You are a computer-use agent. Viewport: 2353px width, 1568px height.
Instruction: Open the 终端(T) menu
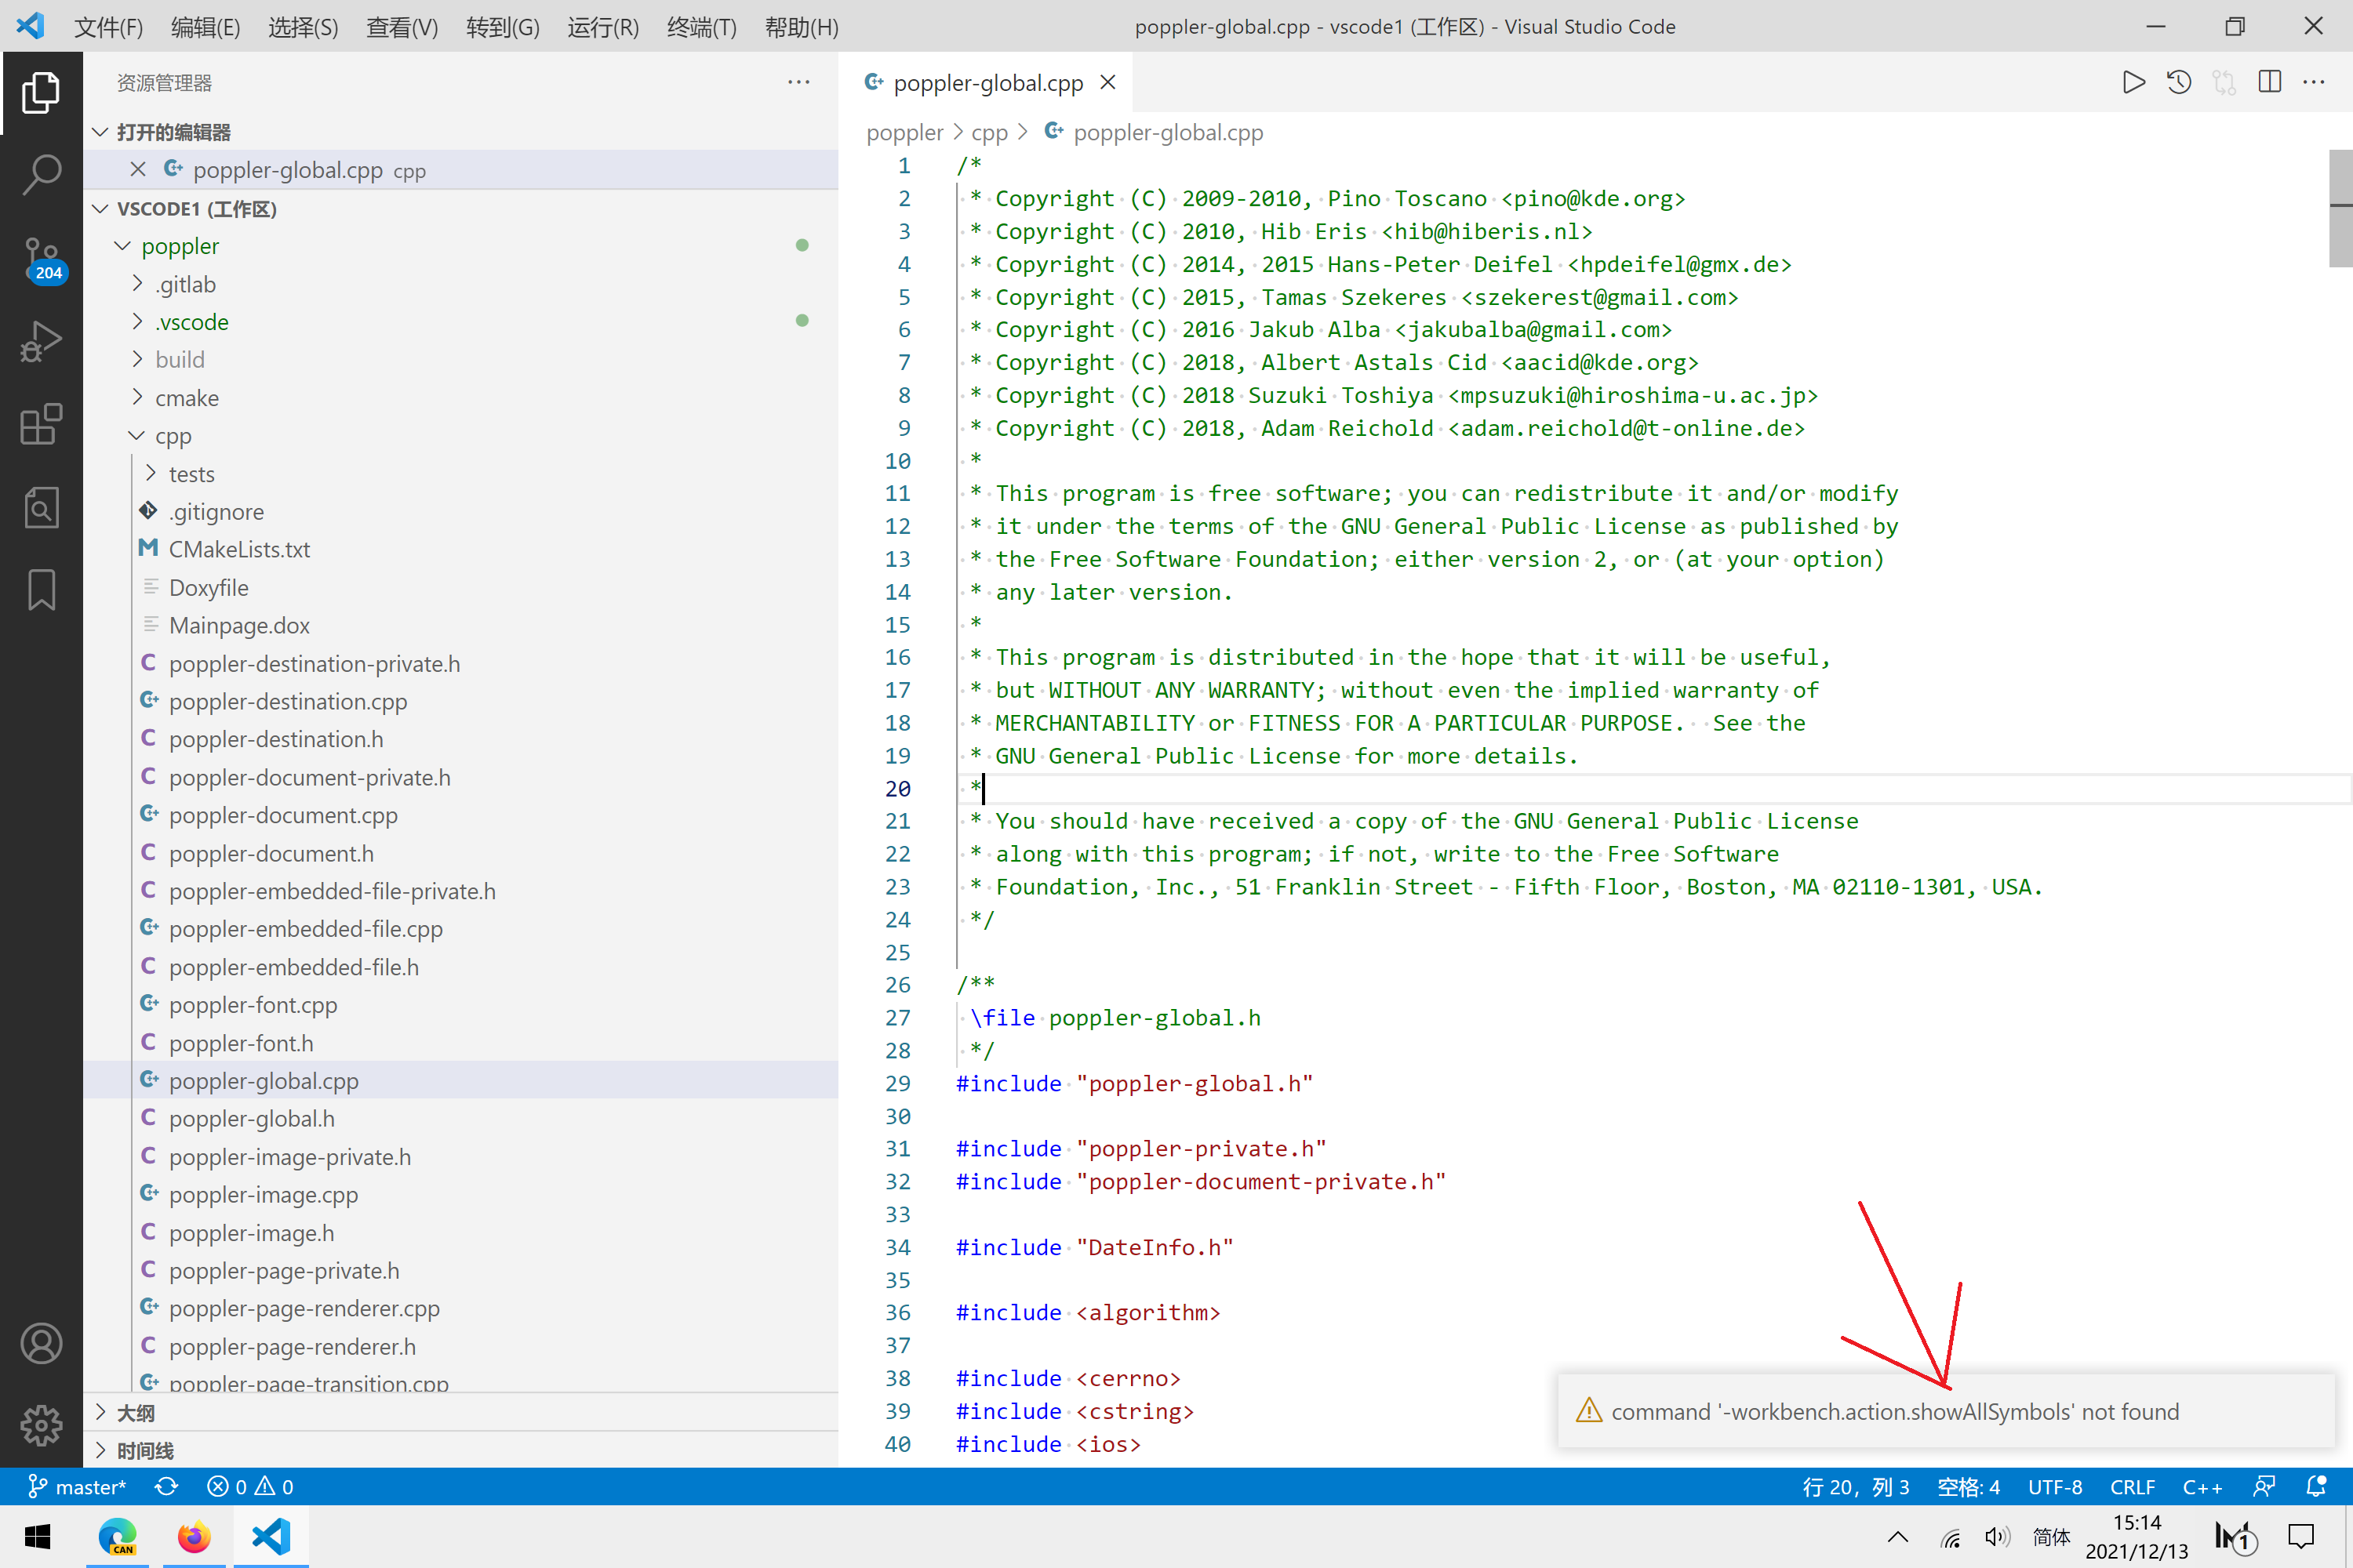click(701, 27)
